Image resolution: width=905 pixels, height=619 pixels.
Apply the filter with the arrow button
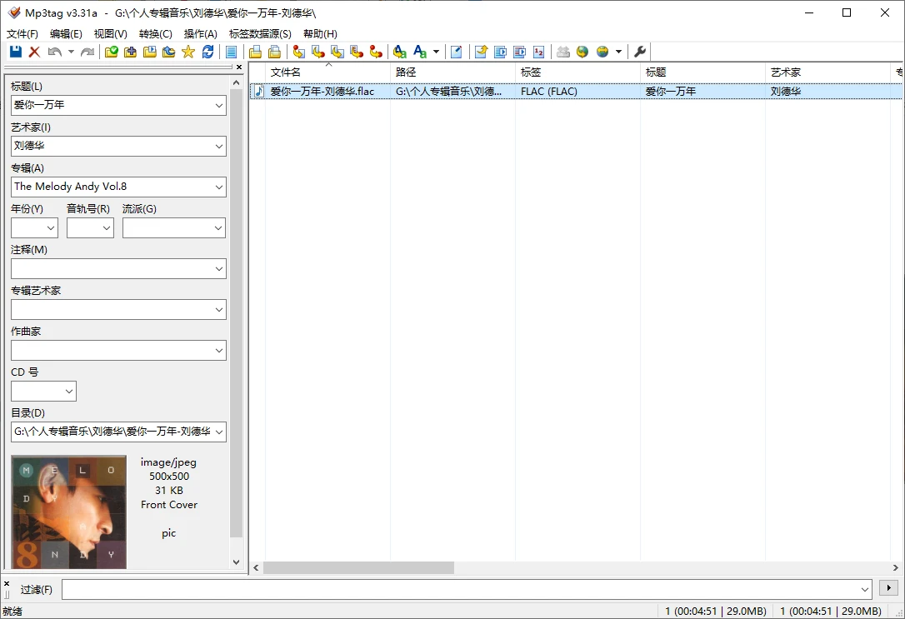(889, 588)
